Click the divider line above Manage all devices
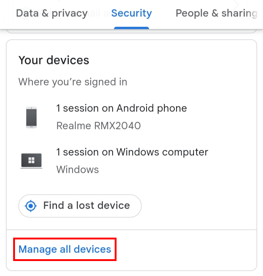Screen dimensions: 263x276 coord(131,230)
